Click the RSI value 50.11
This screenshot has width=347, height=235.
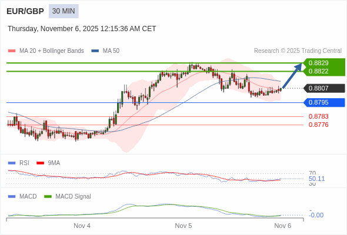pos(316,179)
